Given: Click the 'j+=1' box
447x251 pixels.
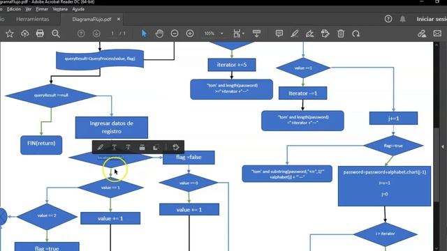Looking at the screenshot, I should (393, 119).
